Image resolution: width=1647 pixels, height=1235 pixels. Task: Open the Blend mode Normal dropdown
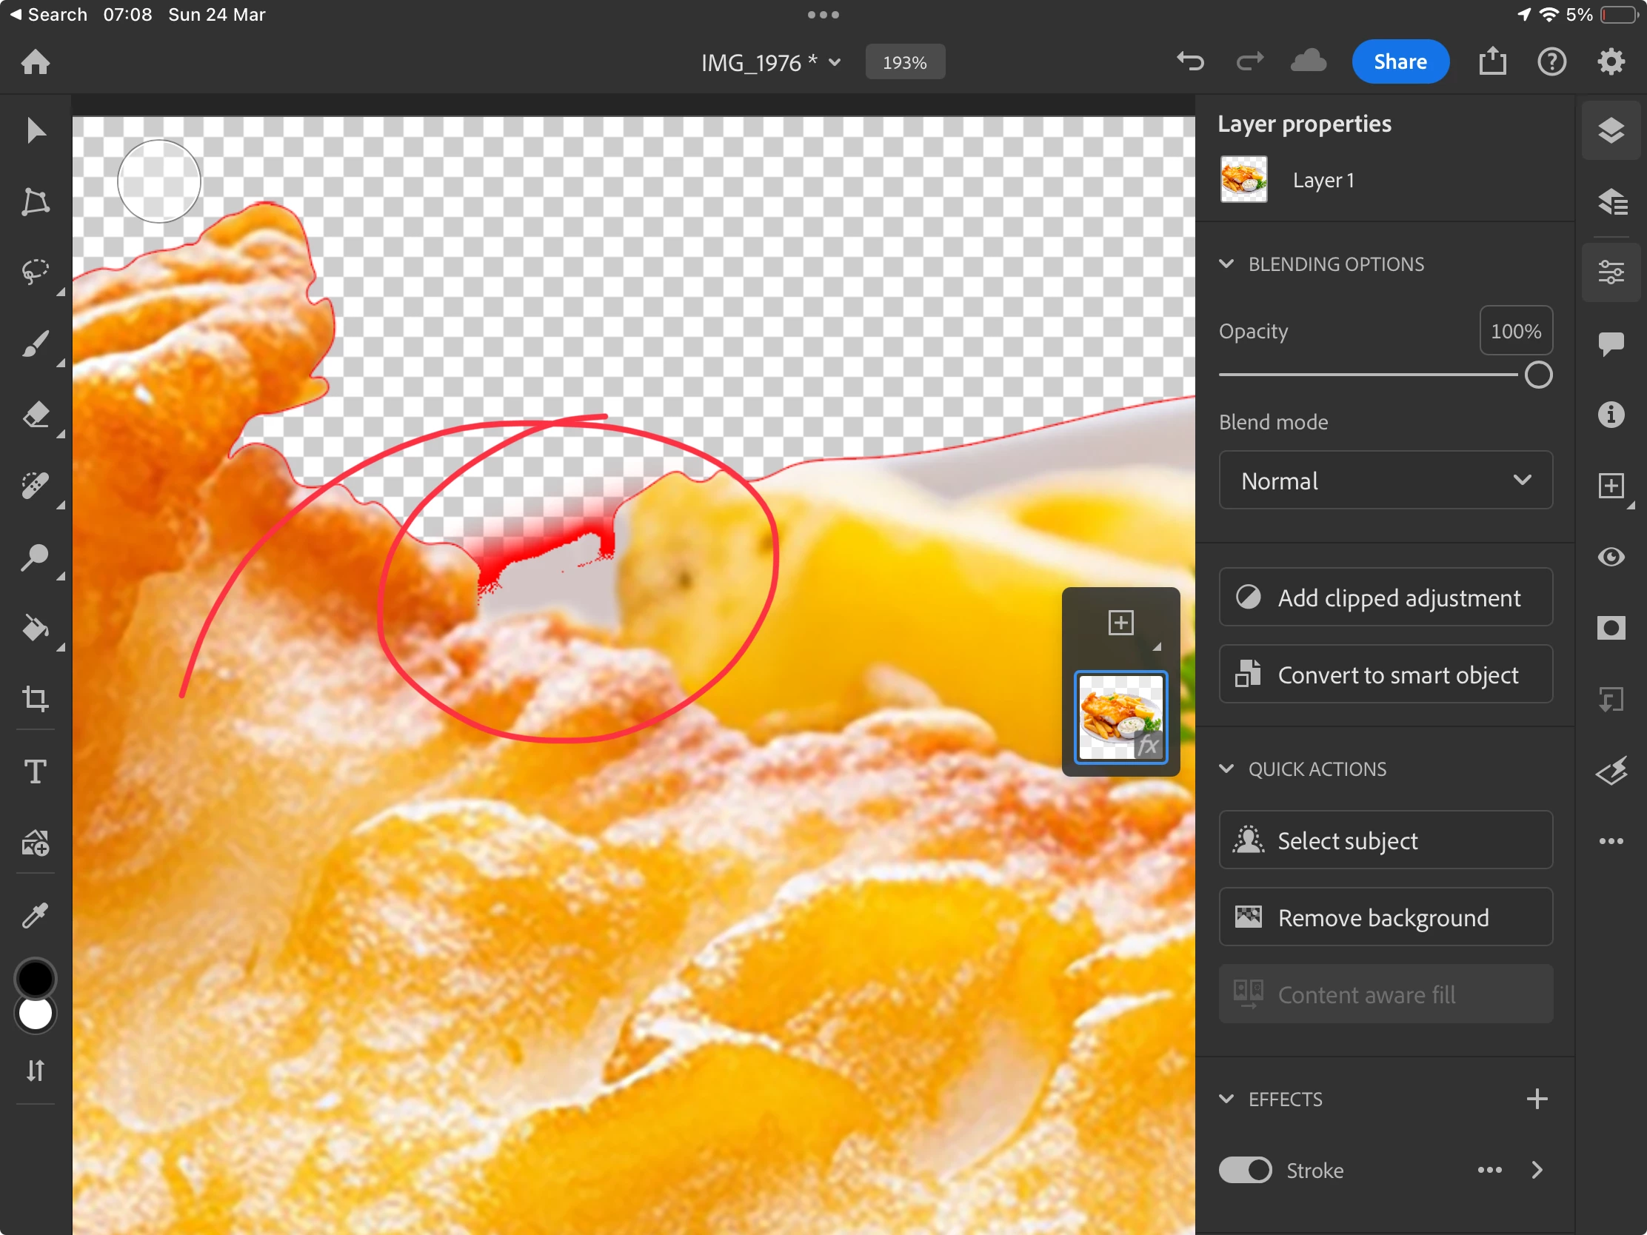point(1385,480)
